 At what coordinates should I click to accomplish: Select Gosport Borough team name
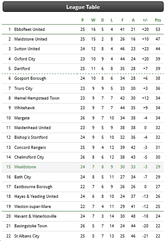pos(30,78)
